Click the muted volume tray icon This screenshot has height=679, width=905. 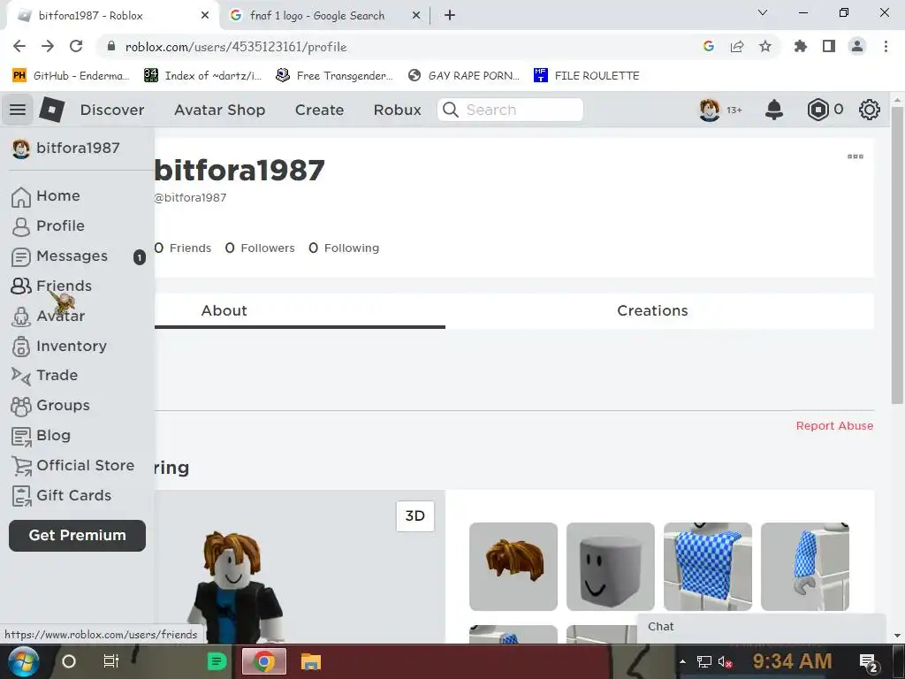(x=726, y=662)
